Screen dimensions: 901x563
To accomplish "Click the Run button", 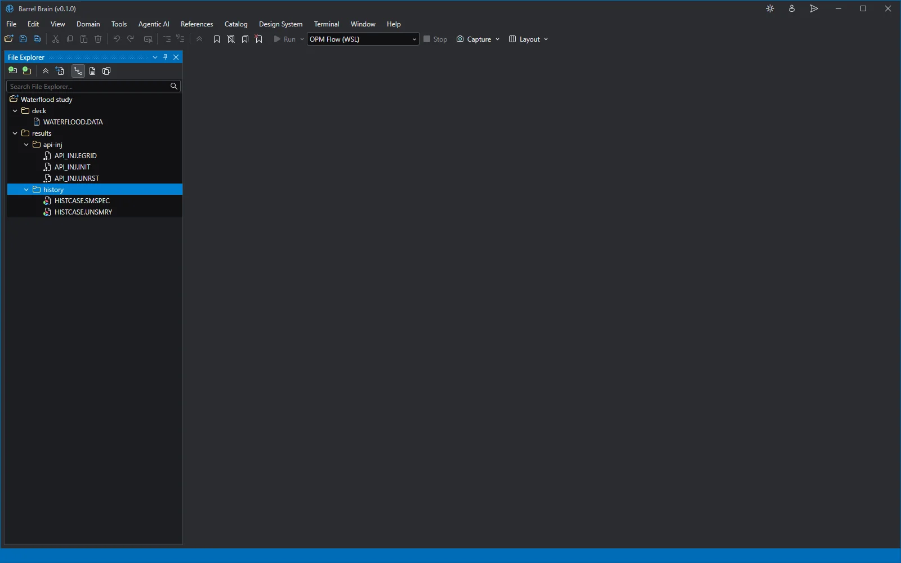I will (285, 39).
